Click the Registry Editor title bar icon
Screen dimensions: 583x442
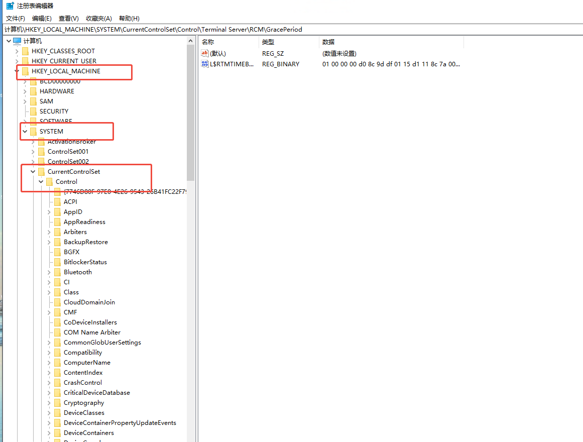[x=10, y=6]
